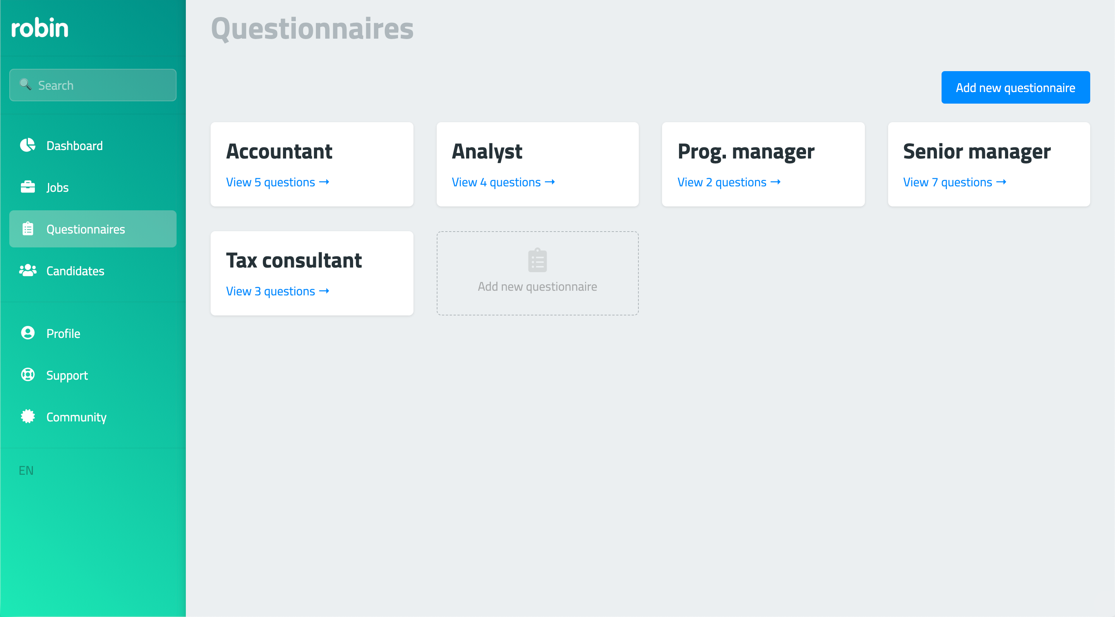Open the EN language selector
This screenshot has height=617, width=1115.
(26, 470)
